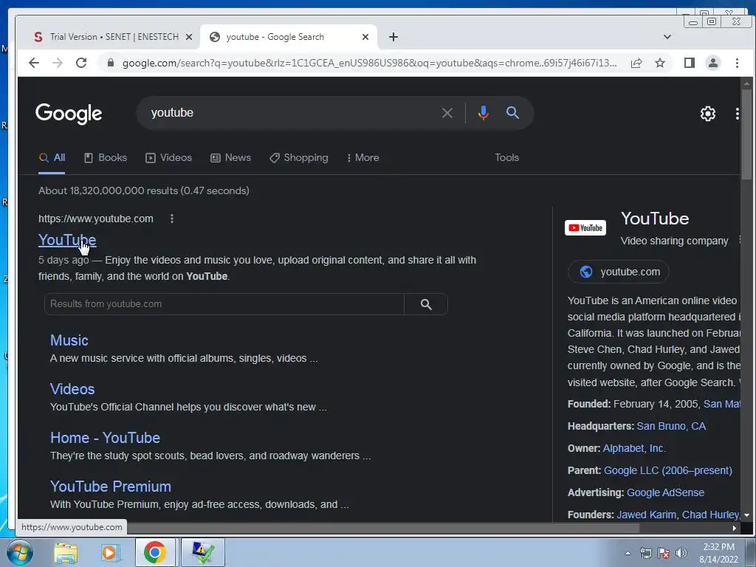Click the Chrome taskbar icon

[x=155, y=552]
